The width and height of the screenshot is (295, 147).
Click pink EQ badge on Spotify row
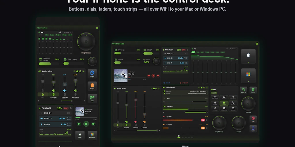tap(203, 120)
